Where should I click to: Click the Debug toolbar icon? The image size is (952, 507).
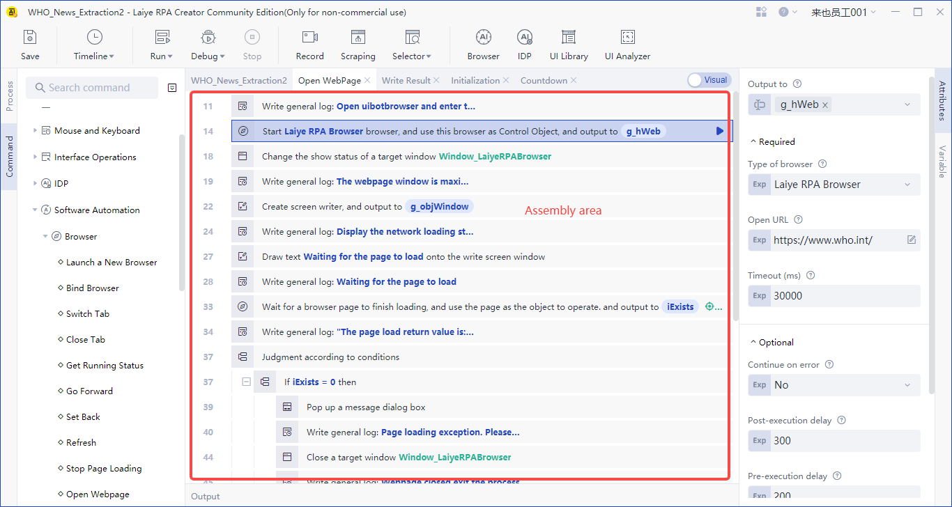208,38
